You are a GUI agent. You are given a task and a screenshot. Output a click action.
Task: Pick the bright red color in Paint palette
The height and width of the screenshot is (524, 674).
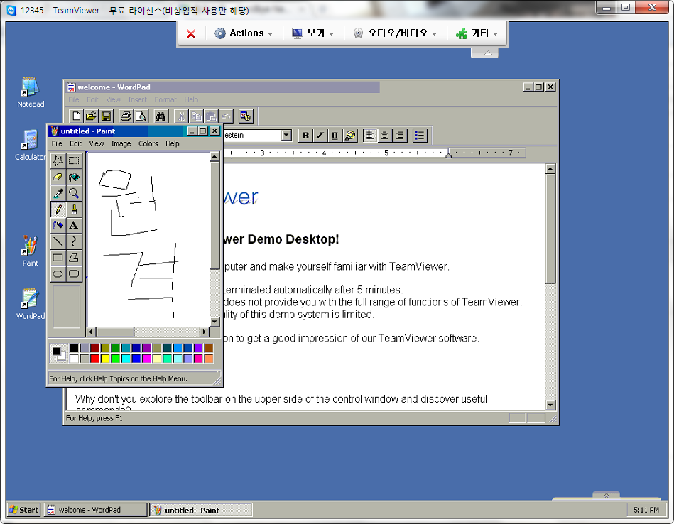(94, 358)
